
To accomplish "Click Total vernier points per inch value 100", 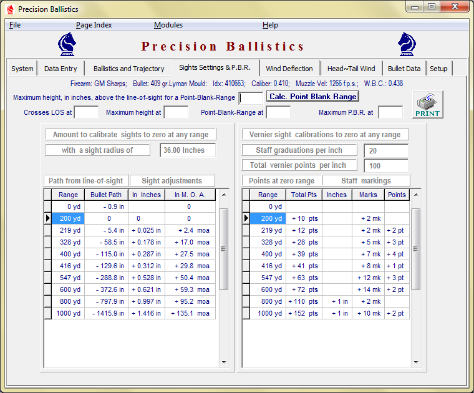I will tap(386, 166).
